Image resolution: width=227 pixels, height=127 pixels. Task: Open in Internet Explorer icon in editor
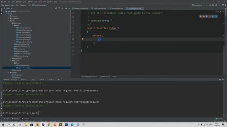(x=213, y=16)
